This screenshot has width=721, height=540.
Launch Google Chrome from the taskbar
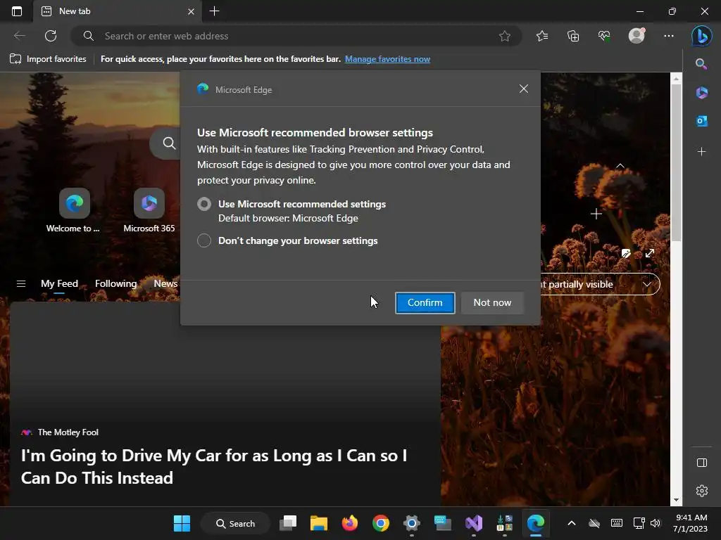(x=381, y=523)
